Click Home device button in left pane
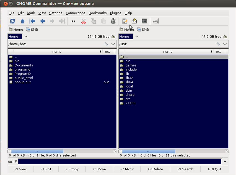Screen dimensions: 236x175 point(16,30)
